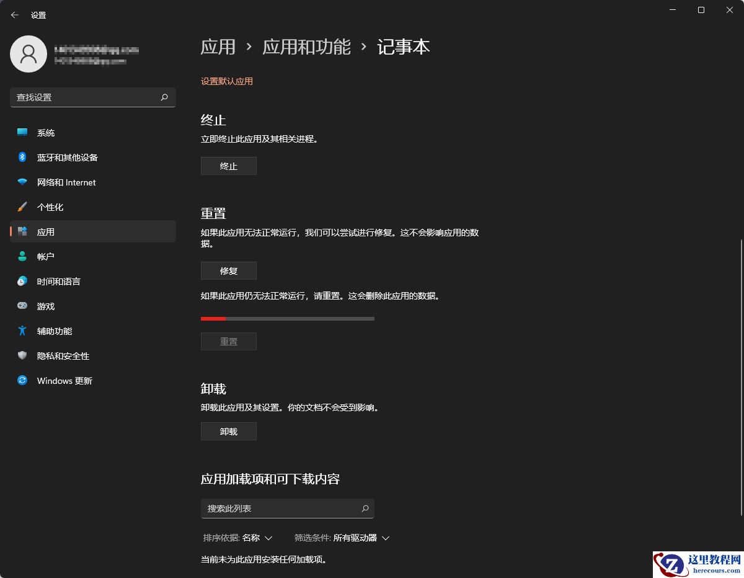This screenshot has width=744, height=578.
Task: Navigate to 应用 via breadcrumb
Action: pyautogui.click(x=218, y=47)
